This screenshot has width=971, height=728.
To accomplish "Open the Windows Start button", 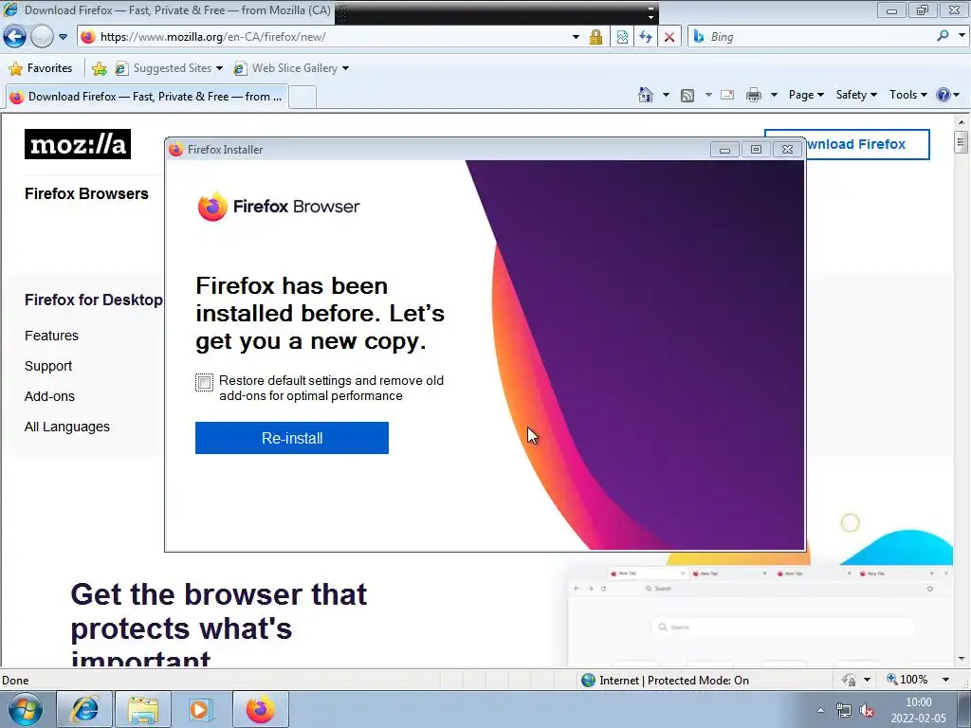I will click(24, 709).
